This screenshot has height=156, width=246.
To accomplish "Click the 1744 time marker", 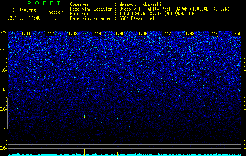I will coord(96,34).
